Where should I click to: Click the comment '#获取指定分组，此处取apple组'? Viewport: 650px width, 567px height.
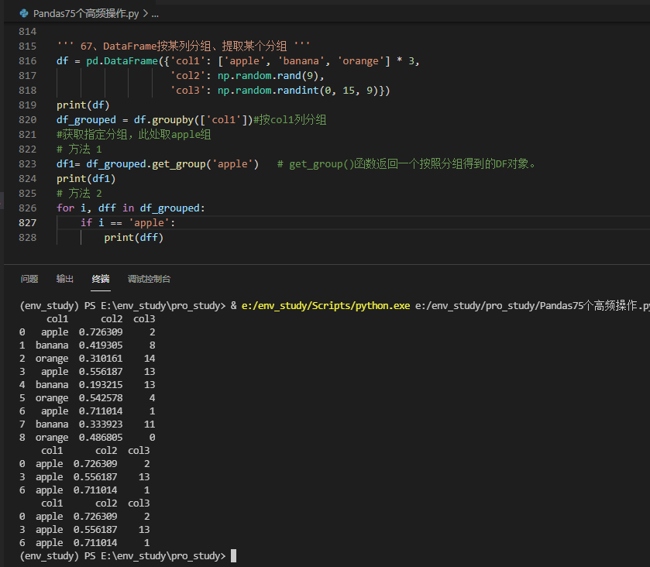click(x=134, y=135)
